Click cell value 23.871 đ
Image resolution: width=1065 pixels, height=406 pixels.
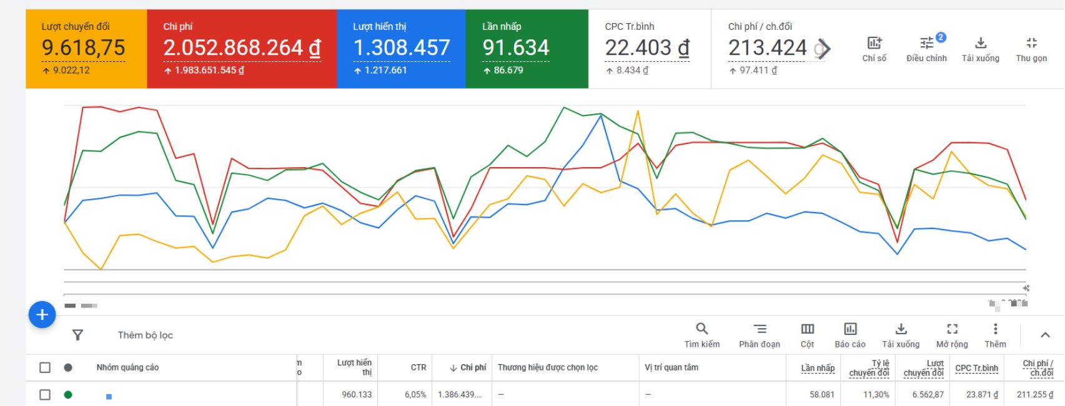(982, 395)
